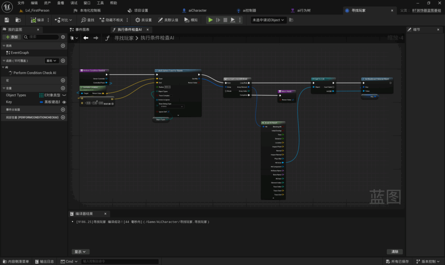
Task: Open the 工具 menu
Action: tap(100, 3)
